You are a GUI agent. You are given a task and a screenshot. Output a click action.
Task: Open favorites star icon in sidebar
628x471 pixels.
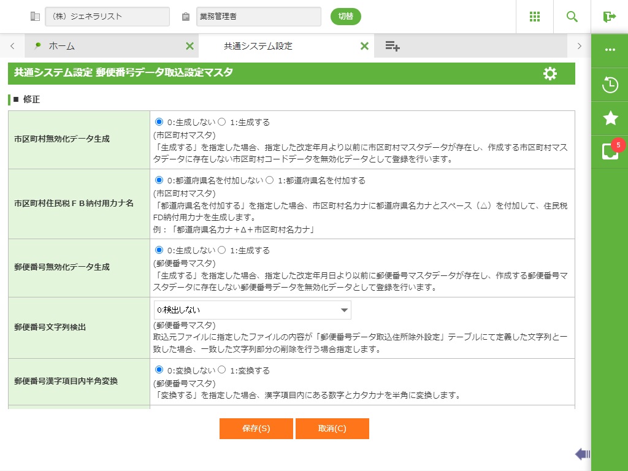pyautogui.click(x=610, y=118)
